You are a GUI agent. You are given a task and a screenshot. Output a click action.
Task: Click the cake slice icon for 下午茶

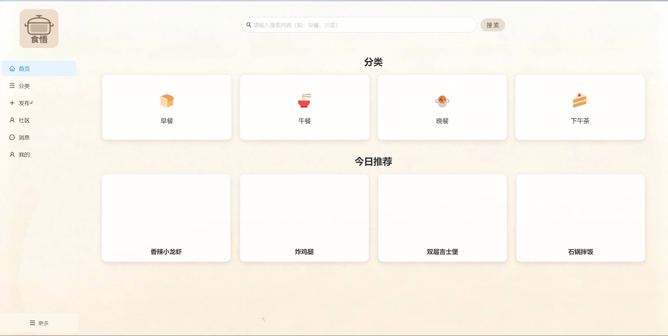coord(580,100)
